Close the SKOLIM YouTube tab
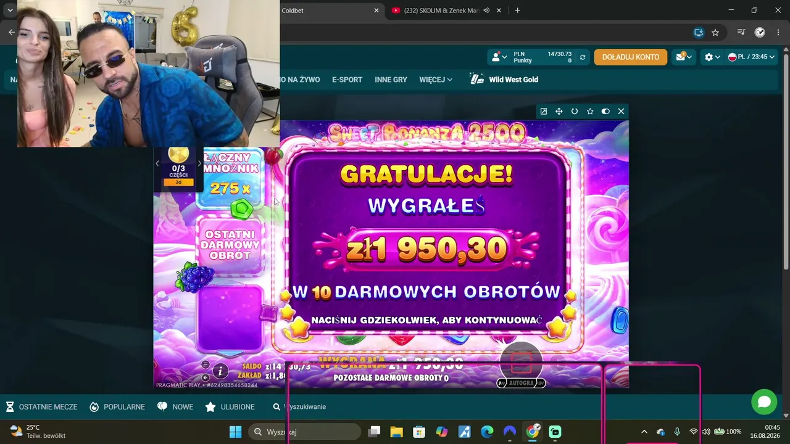The image size is (790, 444). 499,10
